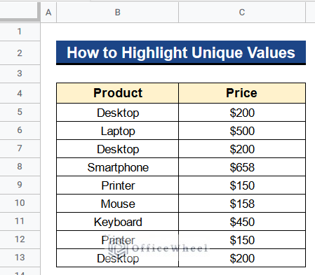This screenshot has width=315, height=275.
Task: Select row 4 header
Action: [x=20, y=93]
